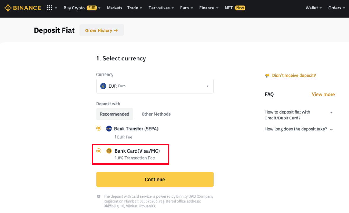349x213 pixels.
Task: Click the bank card icon
Action: tap(109, 151)
